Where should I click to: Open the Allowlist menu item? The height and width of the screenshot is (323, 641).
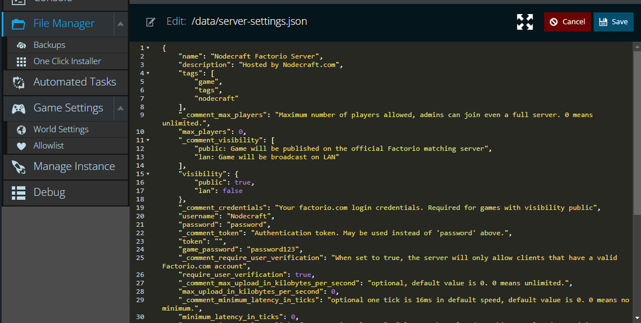[x=49, y=145]
